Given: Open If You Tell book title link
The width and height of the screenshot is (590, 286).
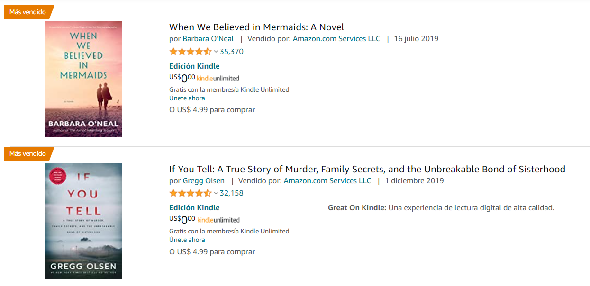Looking at the screenshot, I should click(367, 169).
